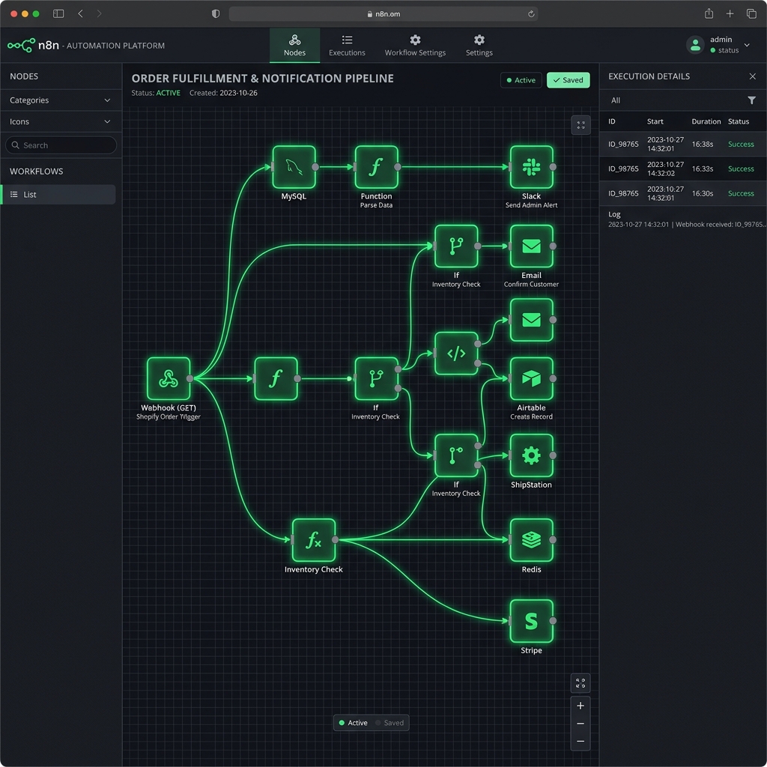Image resolution: width=767 pixels, height=767 pixels.
Task: Click the Duration column header
Action: (x=706, y=121)
